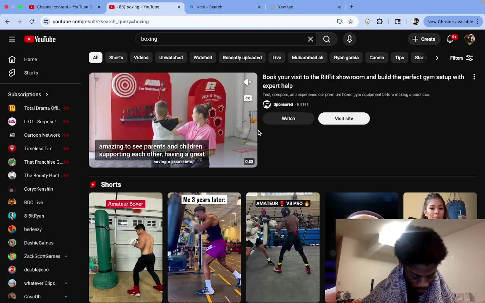Go forward in browser history
485x303 pixels.
(x=19, y=21)
